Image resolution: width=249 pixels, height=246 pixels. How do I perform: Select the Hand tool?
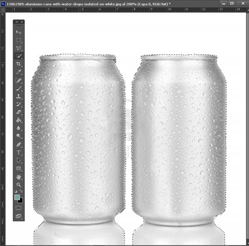(19, 177)
